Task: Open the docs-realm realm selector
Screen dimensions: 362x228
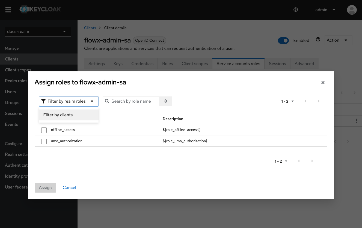Action: click(x=38, y=32)
